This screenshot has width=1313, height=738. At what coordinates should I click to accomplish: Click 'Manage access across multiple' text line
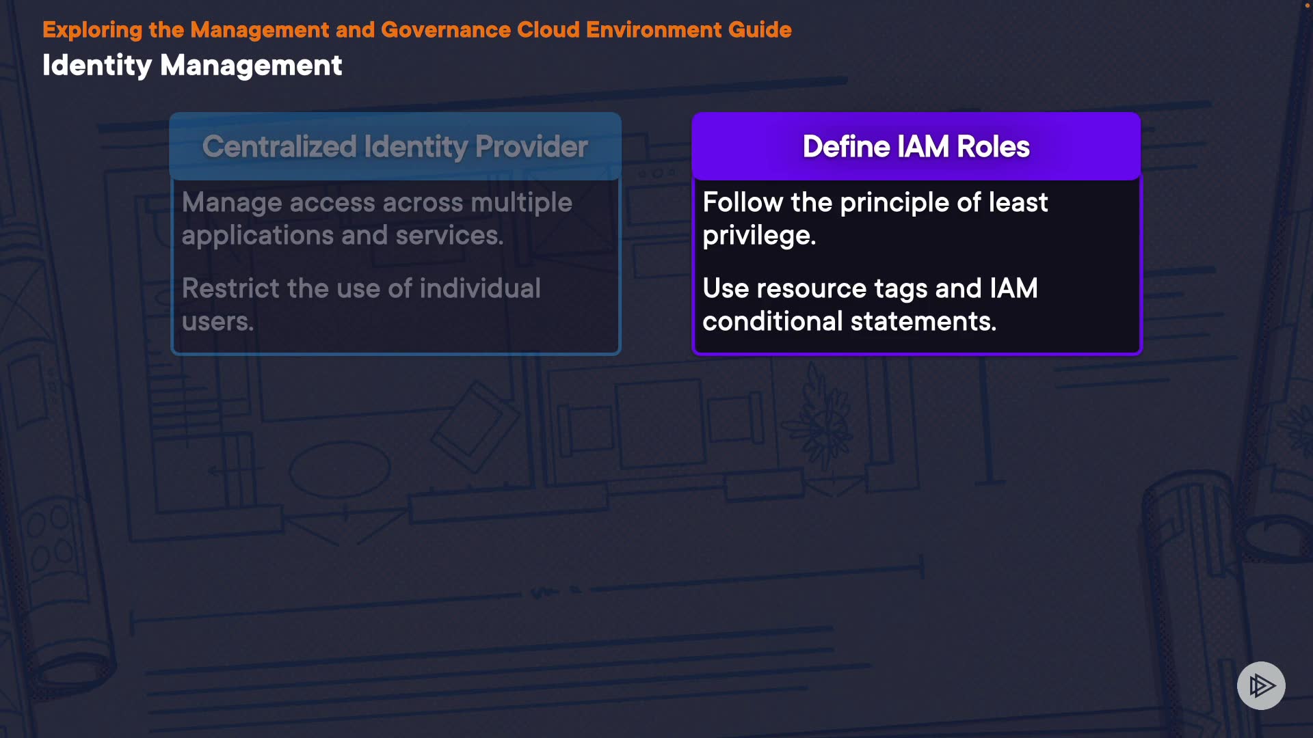(x=377, y=203)
